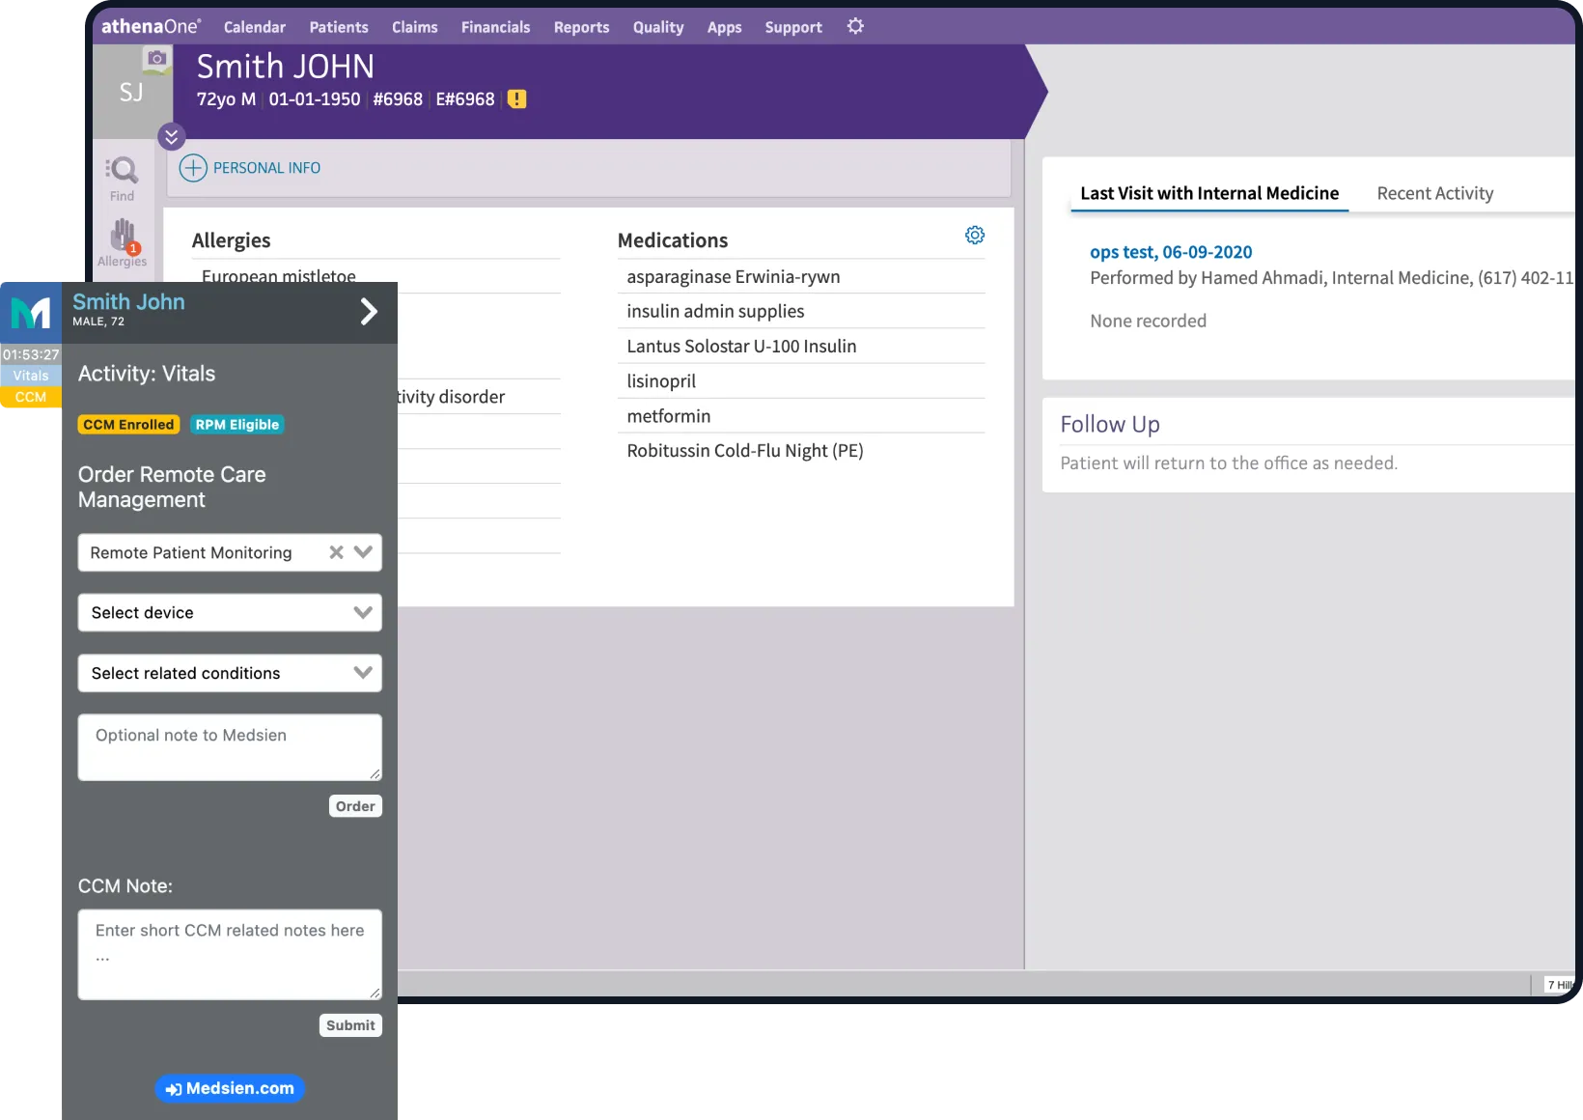Click the Medications section heading
Image resolution: width=1583 pixels, height=1120 pixels.
(x=673, y=240)
